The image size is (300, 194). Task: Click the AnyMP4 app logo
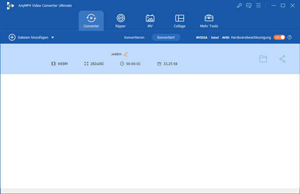point(10,5)
